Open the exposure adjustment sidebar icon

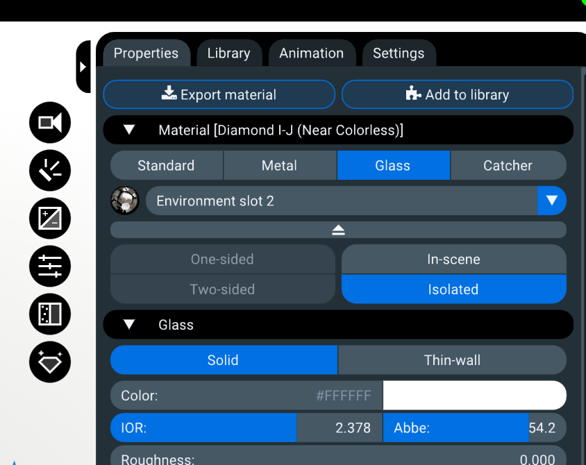coord(50,218)
